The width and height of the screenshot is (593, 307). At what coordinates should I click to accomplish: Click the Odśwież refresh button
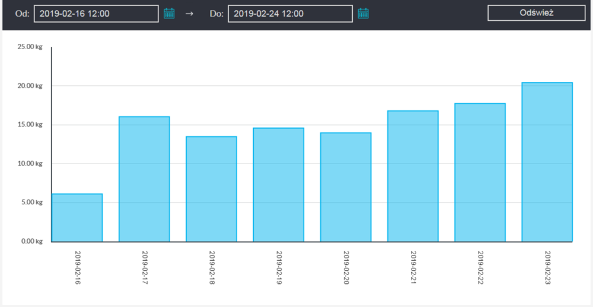point(536,13)
